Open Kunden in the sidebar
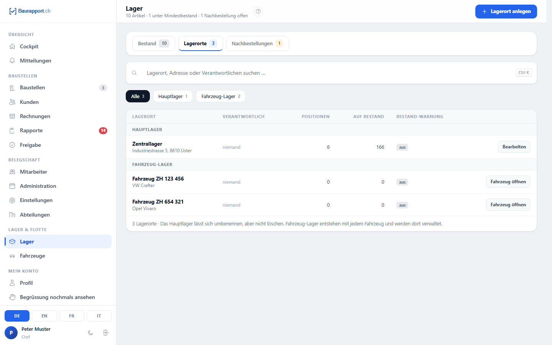This screenshot has width=552, height=345. 58,102
